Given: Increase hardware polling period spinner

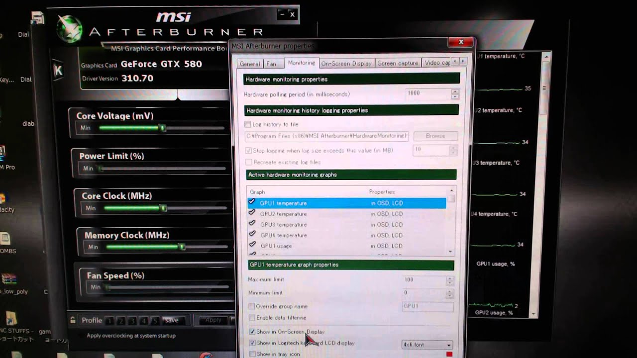Looking at the screenshot, I should (455, 91).
